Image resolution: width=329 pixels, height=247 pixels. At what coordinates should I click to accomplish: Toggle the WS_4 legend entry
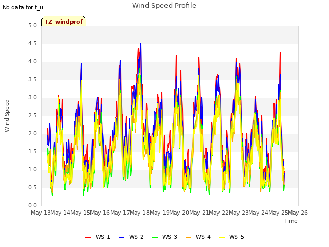198,237
